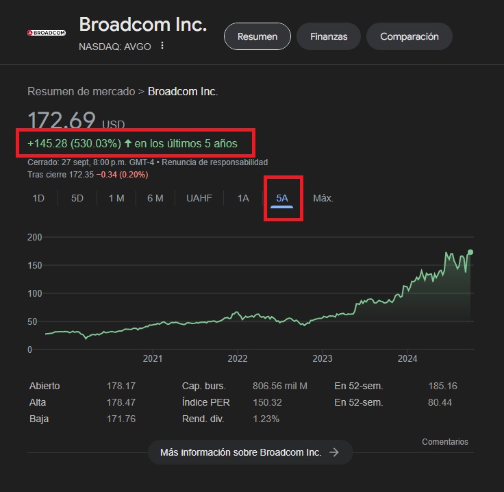Select the UAHF year-to-date range

[x=199, y=199]
